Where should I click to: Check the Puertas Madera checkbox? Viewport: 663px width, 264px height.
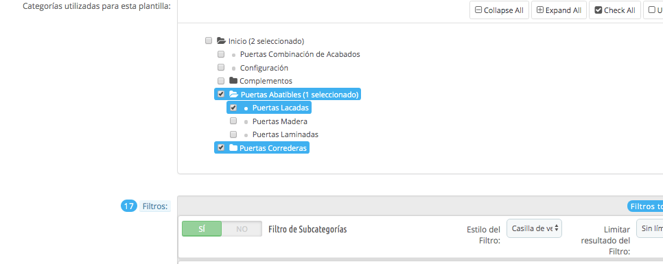[233, 121]
